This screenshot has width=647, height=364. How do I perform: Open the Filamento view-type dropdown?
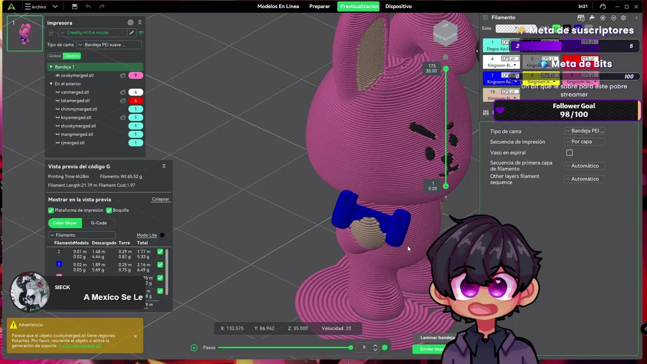[x=82, y=235]
